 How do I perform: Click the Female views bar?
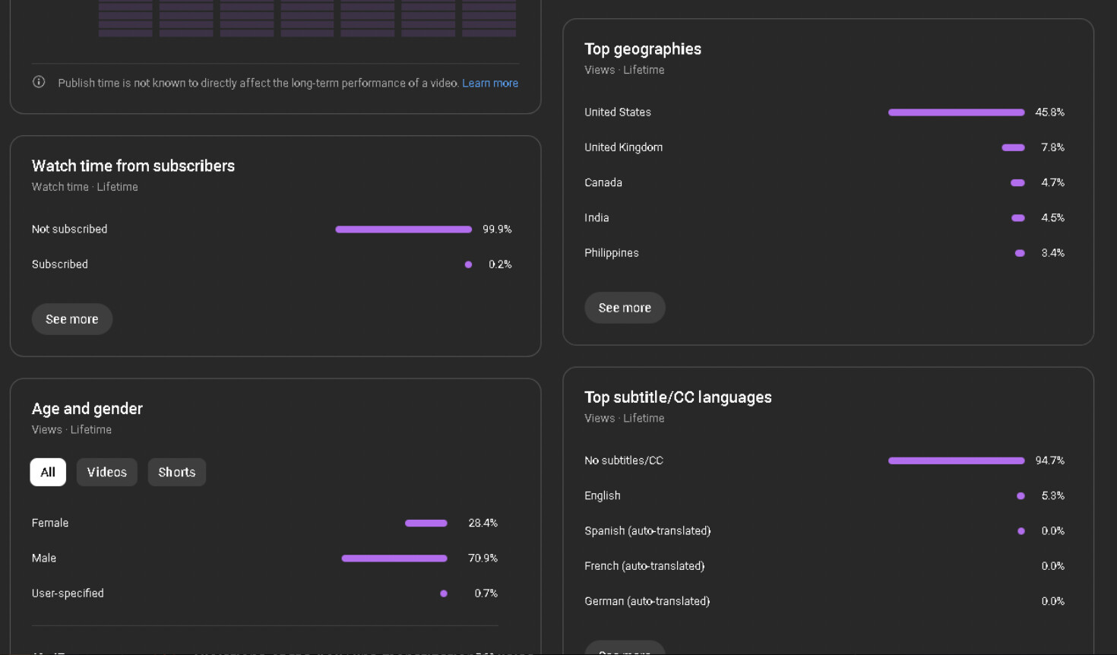426,523
